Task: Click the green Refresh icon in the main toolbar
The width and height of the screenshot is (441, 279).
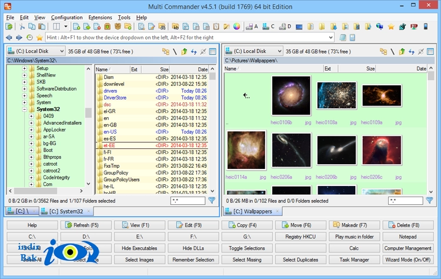Action: point(9,26)
